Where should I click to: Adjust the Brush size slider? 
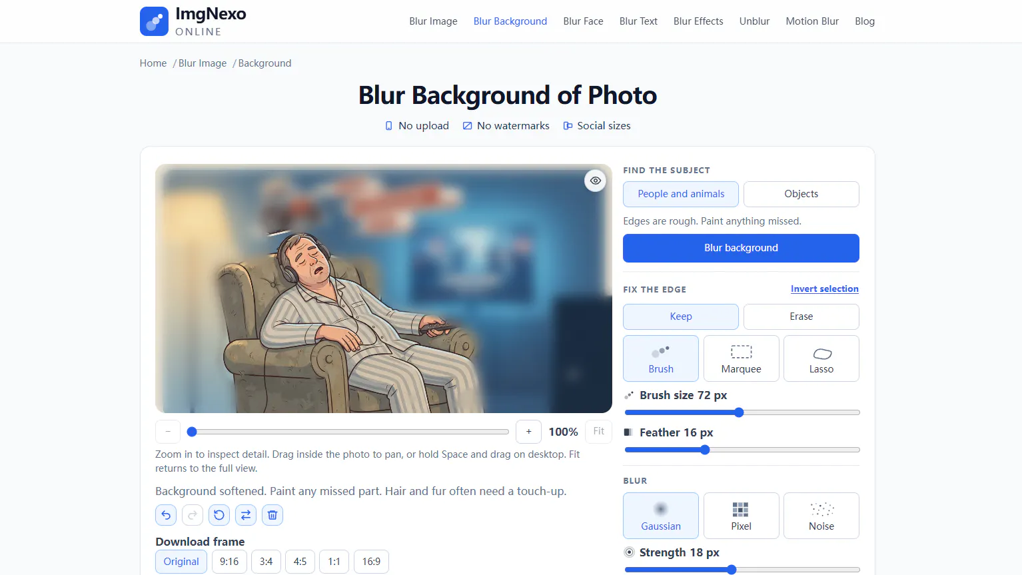[x=742, y=412]
